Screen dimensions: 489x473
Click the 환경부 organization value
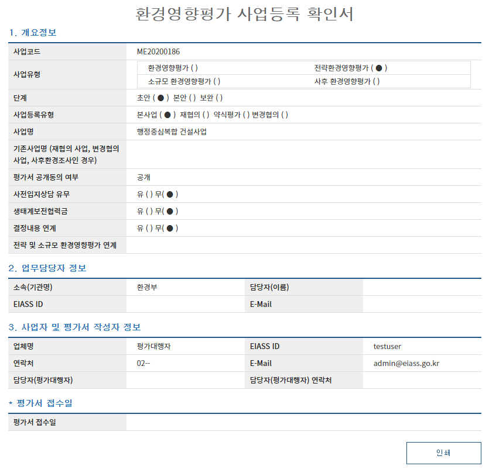point(147,287)
